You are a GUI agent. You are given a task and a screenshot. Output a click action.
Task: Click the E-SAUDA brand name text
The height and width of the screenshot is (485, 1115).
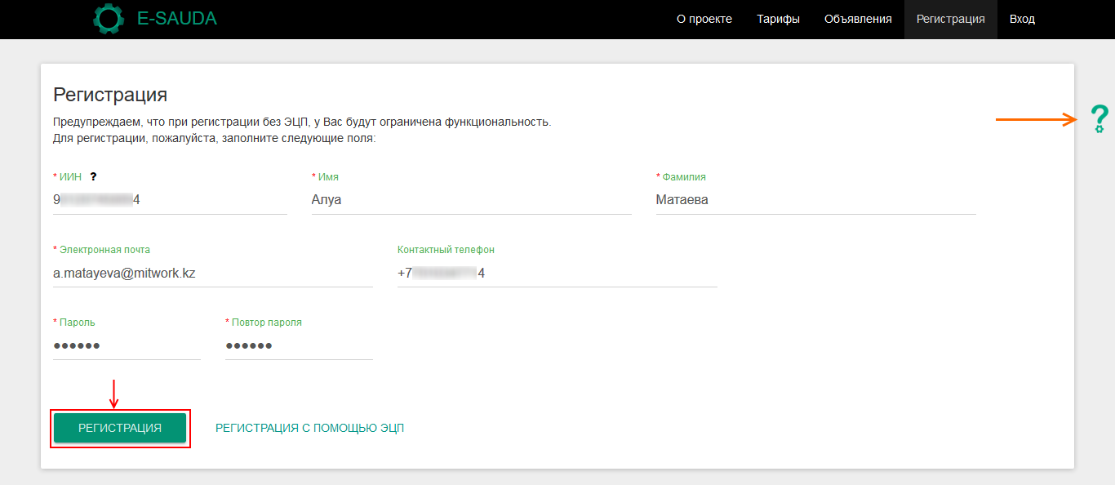tap(176, 19)
